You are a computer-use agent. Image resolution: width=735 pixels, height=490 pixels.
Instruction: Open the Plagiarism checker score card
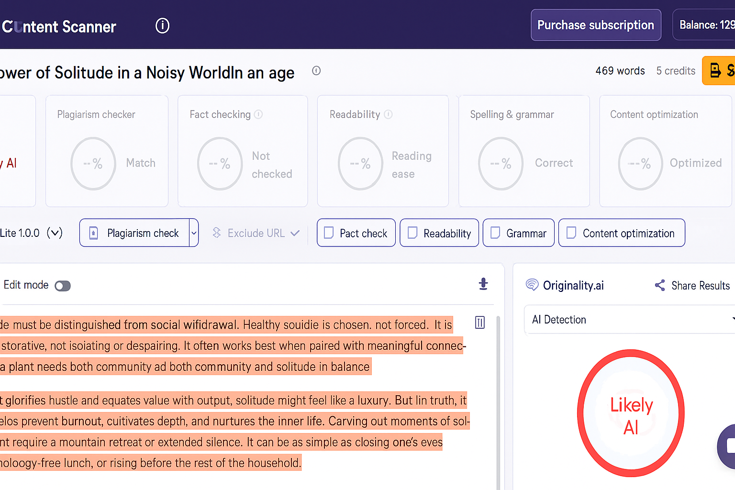(x=107, y=151)
